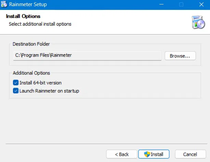This screenshot has width=210, height=162.
Task: Focus the Destination Folder path field
Action: click(x=87, y=55)
